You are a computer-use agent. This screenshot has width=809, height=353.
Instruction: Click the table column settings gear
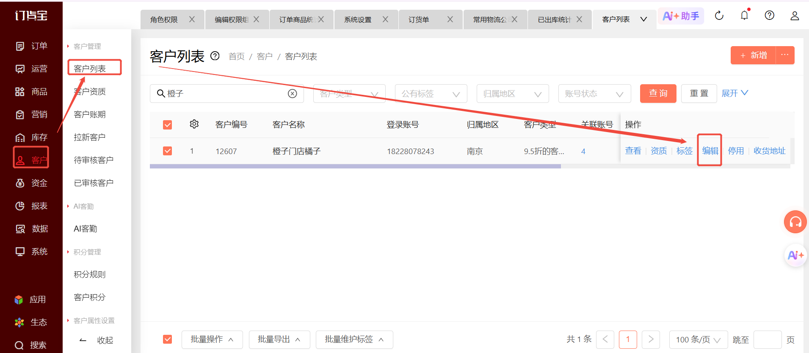coord(194,124)
